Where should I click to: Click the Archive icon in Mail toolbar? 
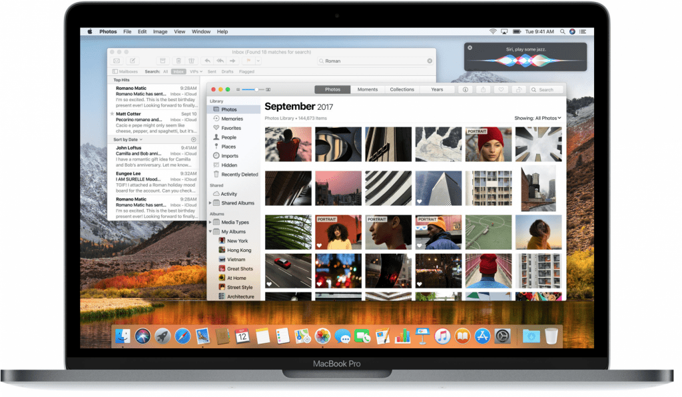tap(163, 61)
